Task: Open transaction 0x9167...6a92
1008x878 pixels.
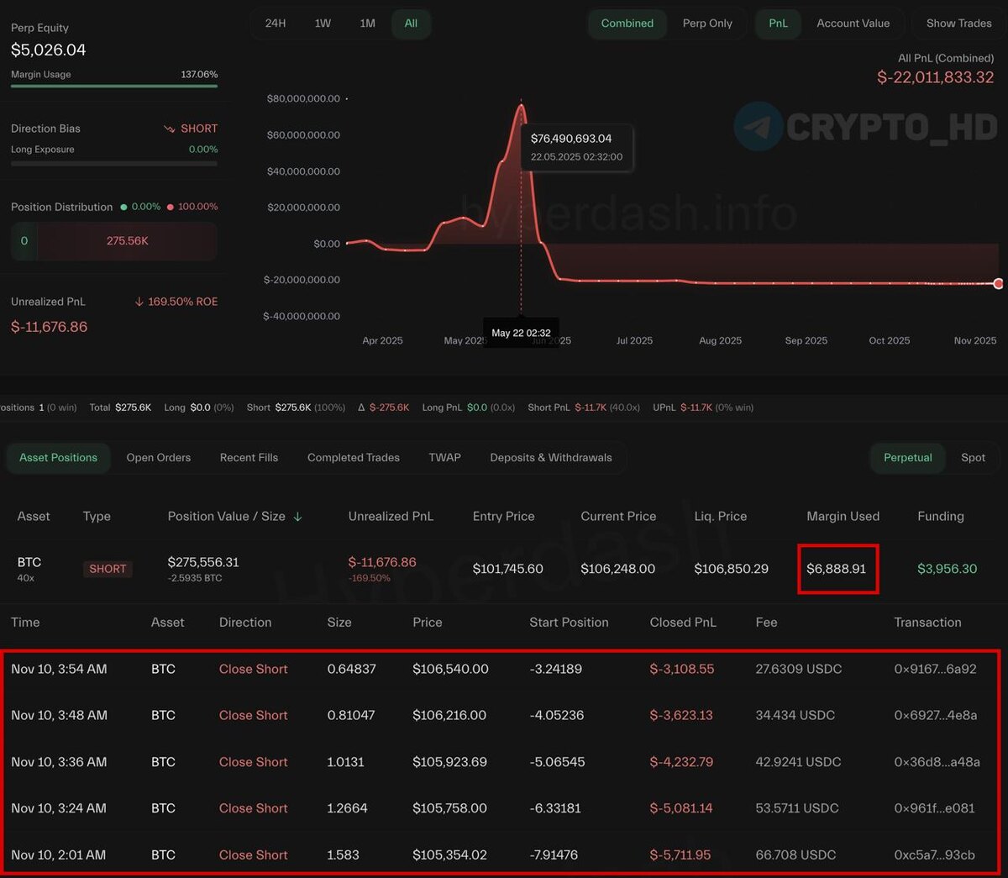Action: (x=935, y=670)
